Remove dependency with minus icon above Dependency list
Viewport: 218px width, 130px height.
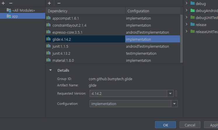click(x=59, y=3)
